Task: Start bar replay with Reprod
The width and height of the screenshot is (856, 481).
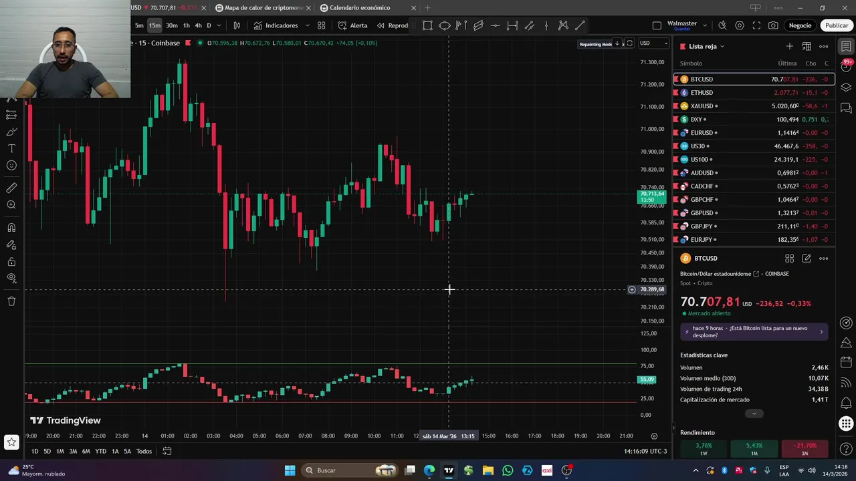Action: pos(392,25)
